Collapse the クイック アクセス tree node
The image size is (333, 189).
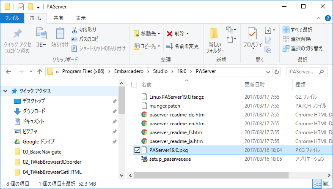(x=6, y=91)
